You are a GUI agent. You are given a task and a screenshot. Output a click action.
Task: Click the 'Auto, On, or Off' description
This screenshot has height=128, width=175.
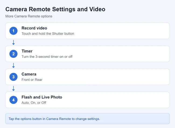tap(34, 103)
